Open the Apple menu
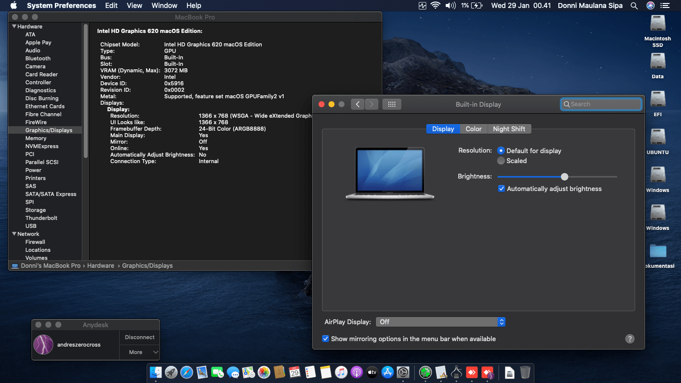Viewport: 681px width, 383px height. coord(13,5)
